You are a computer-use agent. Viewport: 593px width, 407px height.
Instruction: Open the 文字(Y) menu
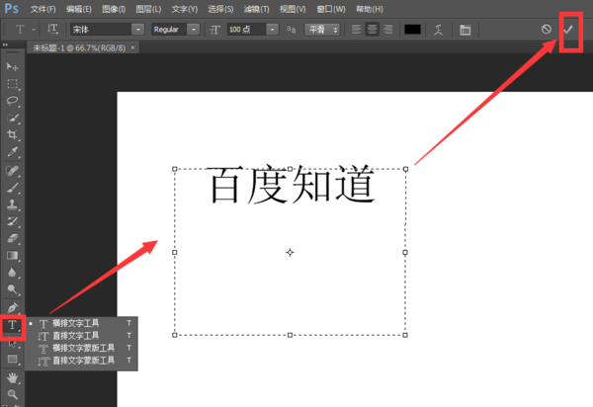click(x=185, y=9)
